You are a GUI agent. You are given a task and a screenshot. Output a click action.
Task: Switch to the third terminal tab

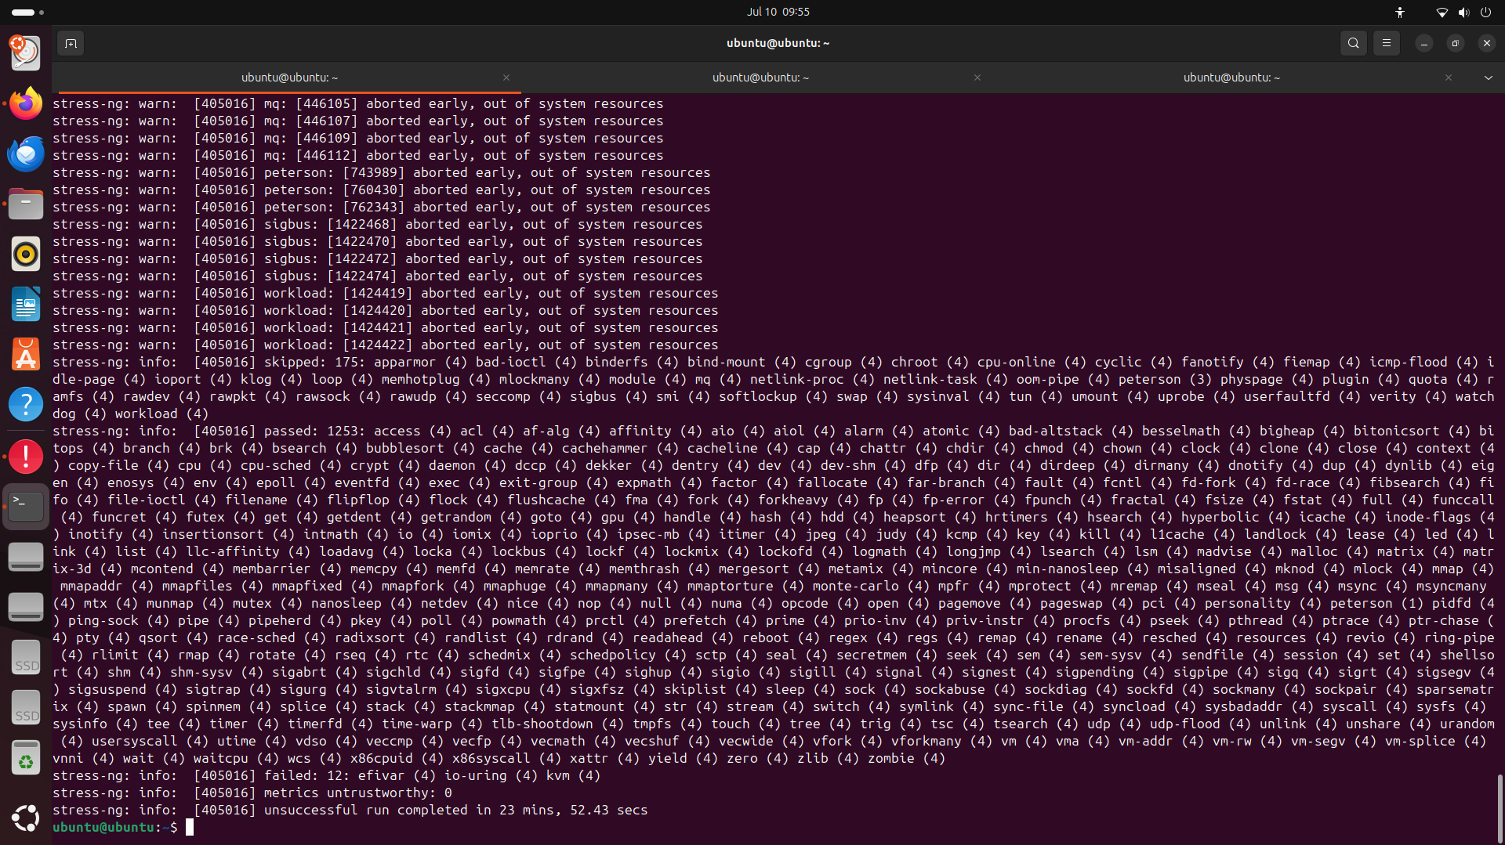(x=1231, y=78)
